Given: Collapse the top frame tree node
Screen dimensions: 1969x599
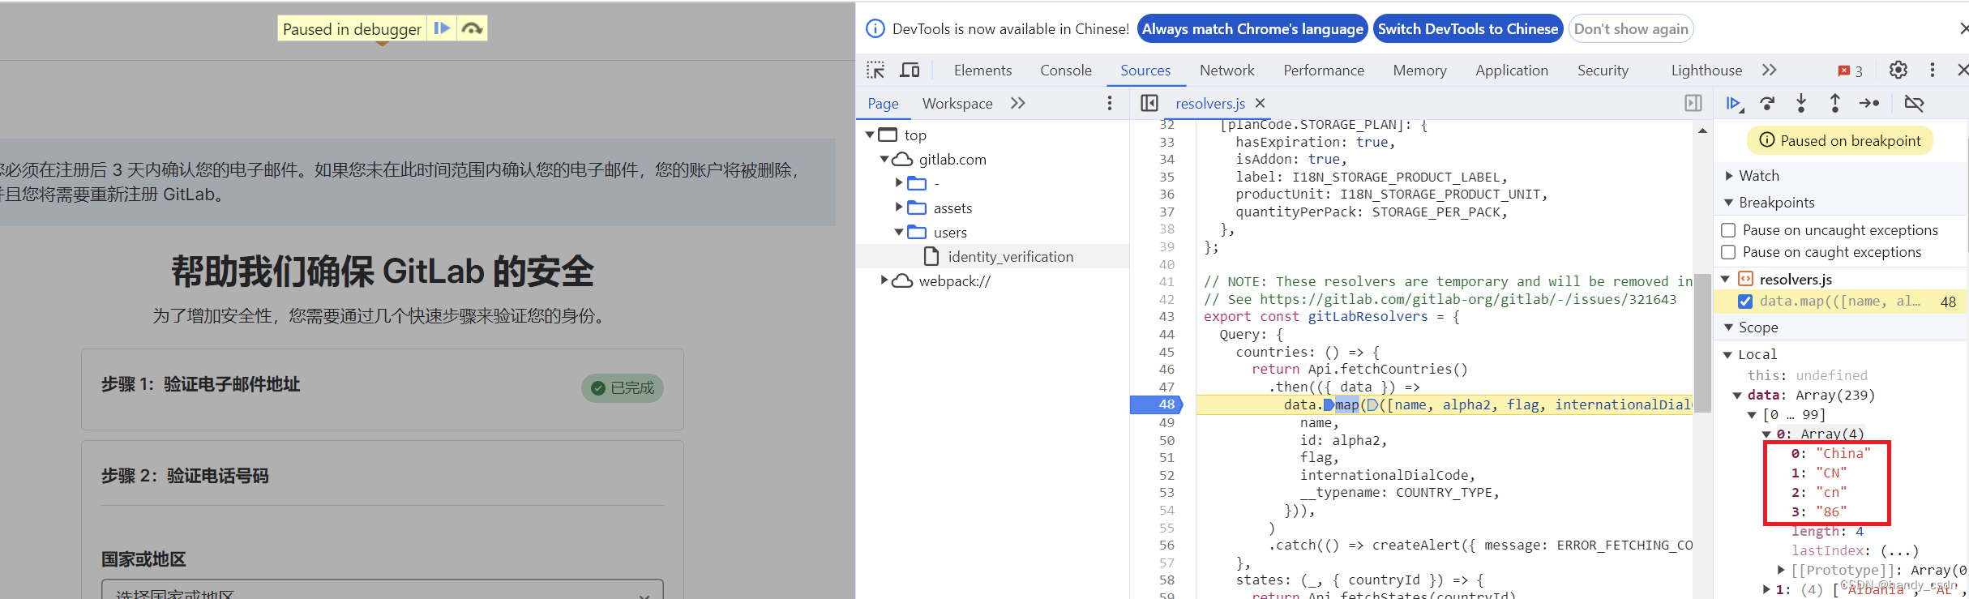Looking at the screenshot, I should click(870, 135).
